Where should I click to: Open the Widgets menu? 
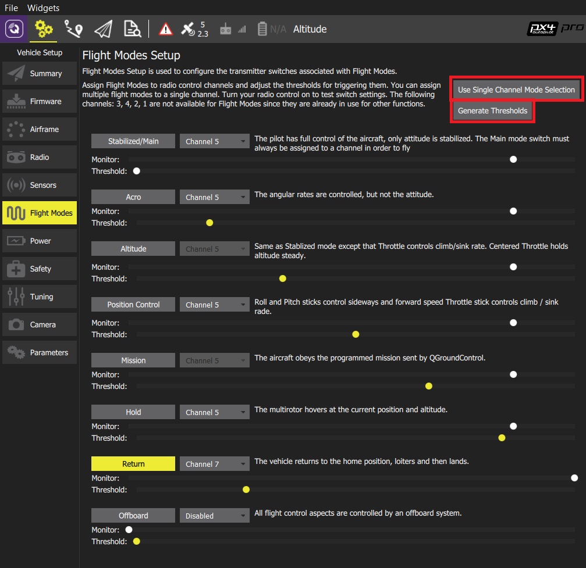point(43,8)
